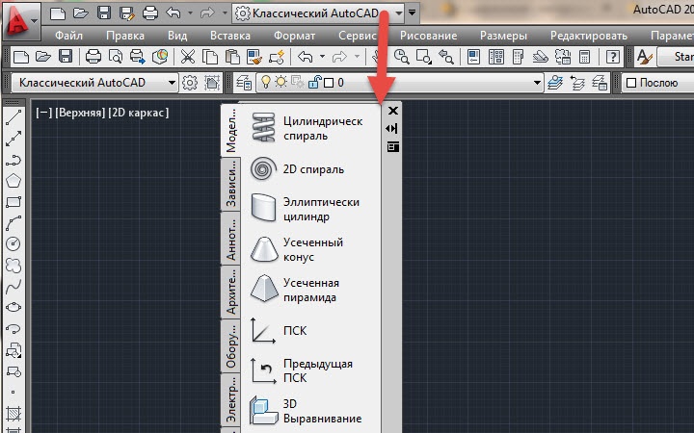This screenshot has width=694, height=433.
Task: Click the Line tool in the draw toolbar
Action: 13,117
